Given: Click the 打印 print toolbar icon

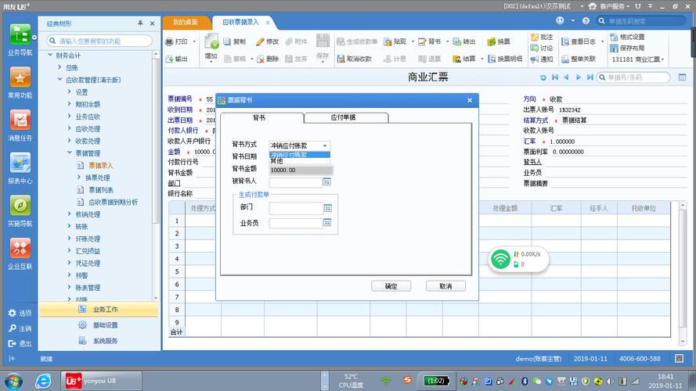Looking at the screenshot, I should (x=169, y=41).
